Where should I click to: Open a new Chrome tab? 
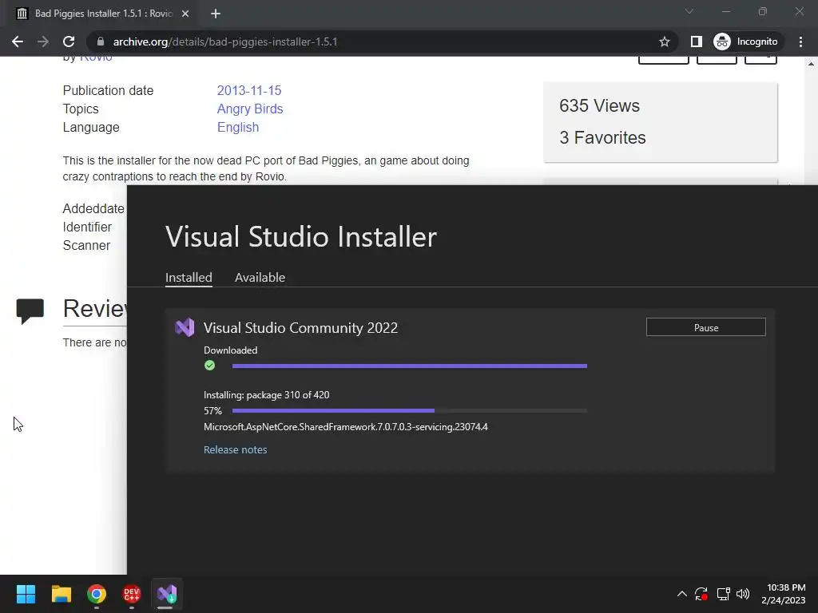(216, 14)
